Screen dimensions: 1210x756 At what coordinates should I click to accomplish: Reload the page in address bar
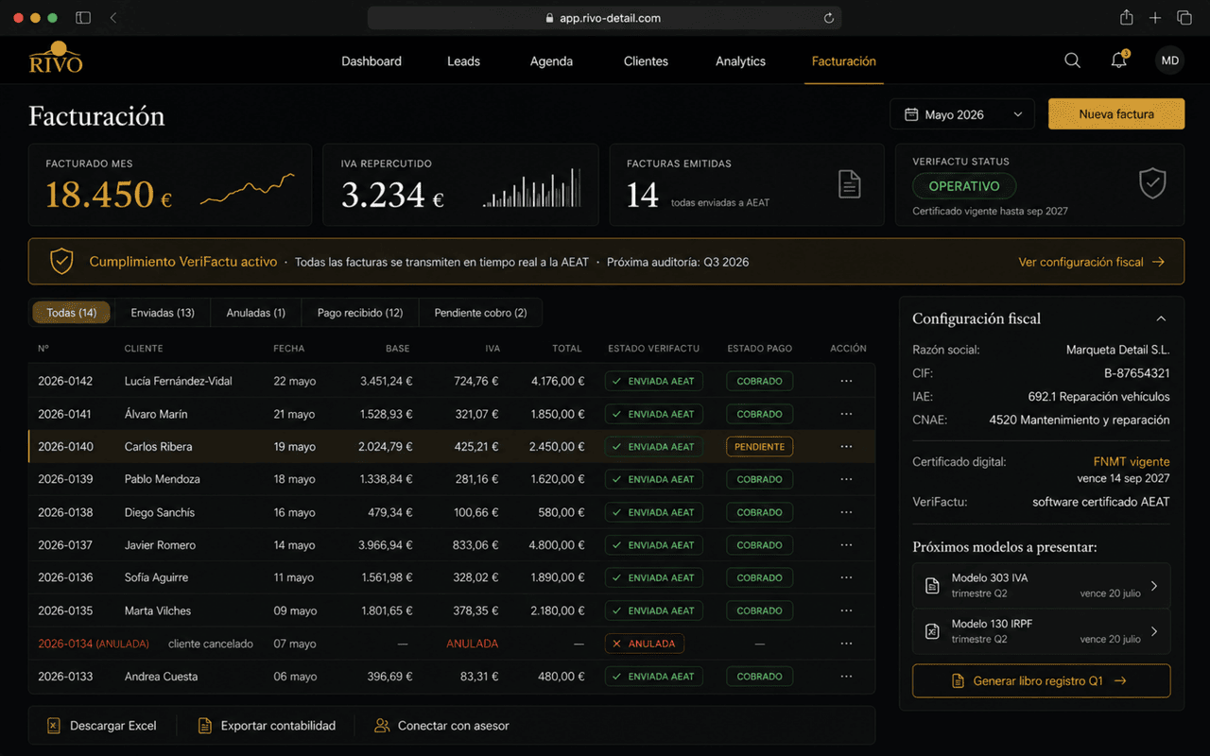coord(829,18)
